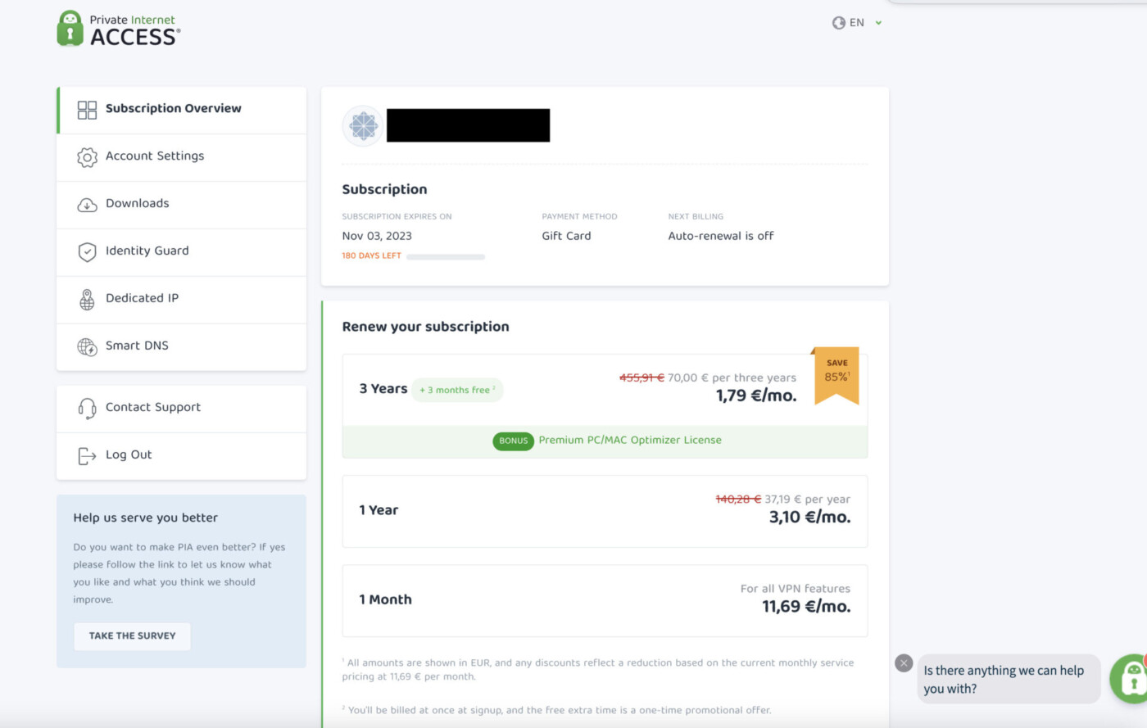The height and width of the screenshot is (728, 1147).
Task: Click the days-left progress bar
Action: point(446,257)
